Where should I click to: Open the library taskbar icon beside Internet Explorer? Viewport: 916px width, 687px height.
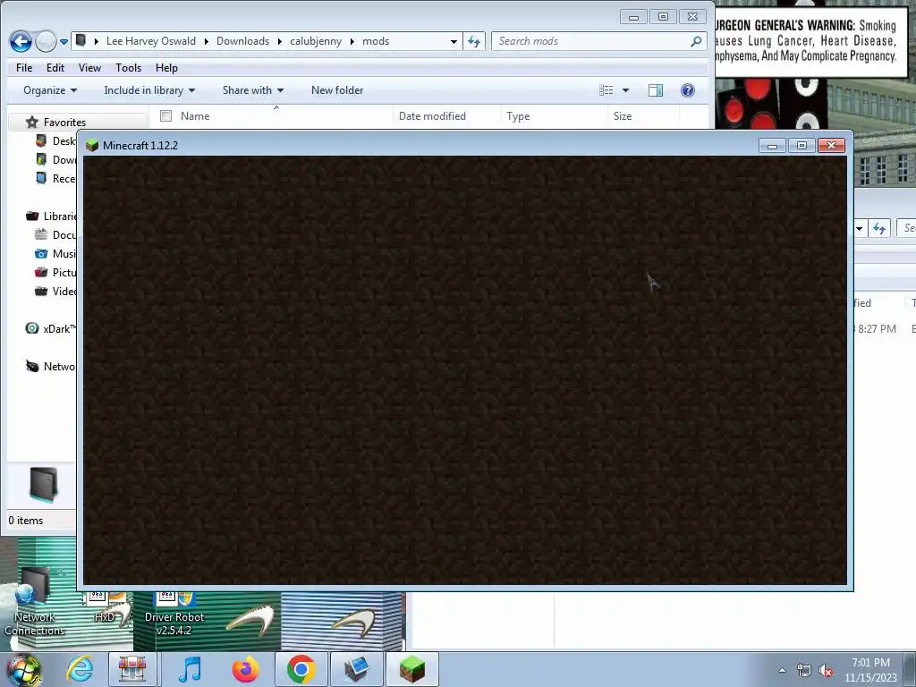point(132,669)
